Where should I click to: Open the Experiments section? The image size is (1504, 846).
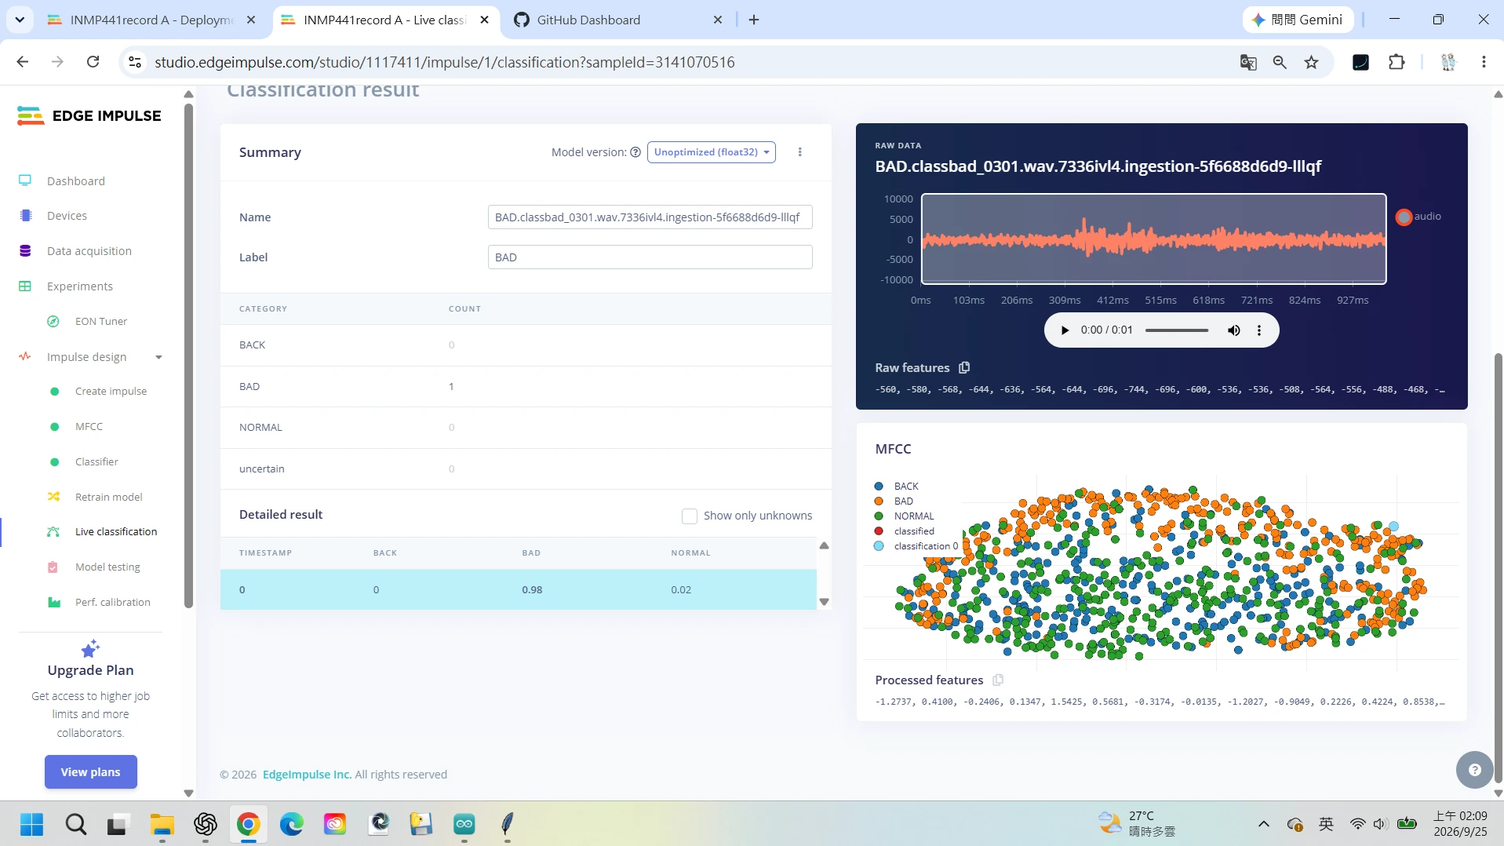point(79,286)
